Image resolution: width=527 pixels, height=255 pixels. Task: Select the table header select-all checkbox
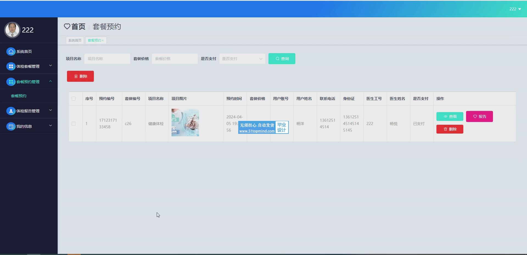(74, 99)
